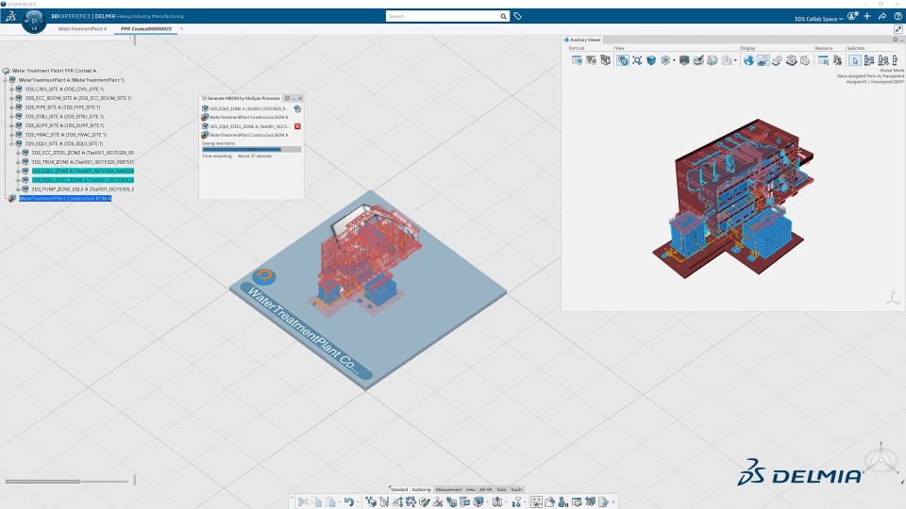Expand 3DS_CIVIL_SITE A tree node

coord(11,90)
